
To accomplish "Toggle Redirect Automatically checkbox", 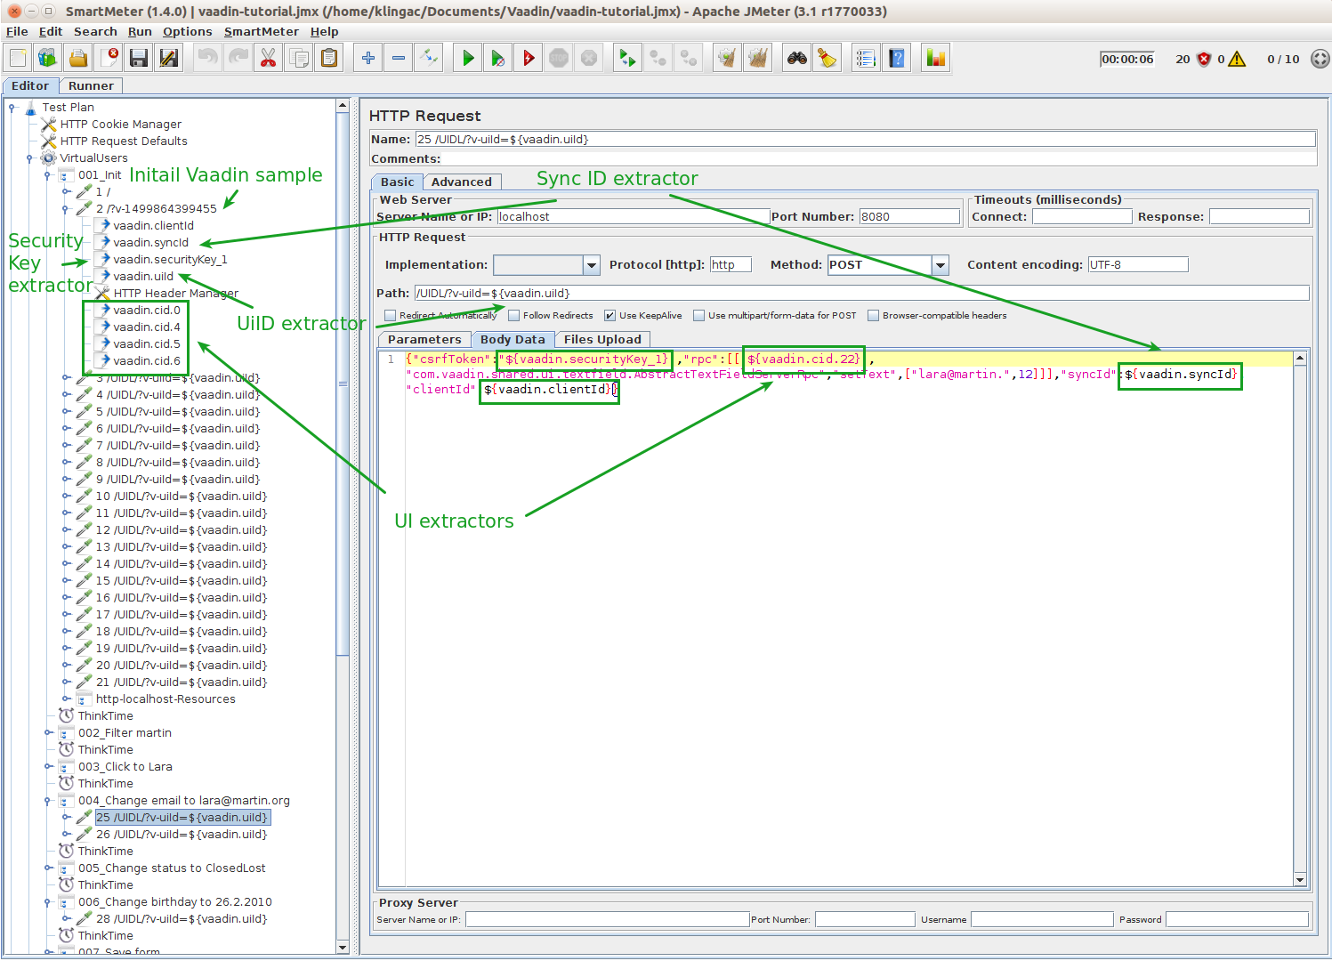I will tap(390, 315).
